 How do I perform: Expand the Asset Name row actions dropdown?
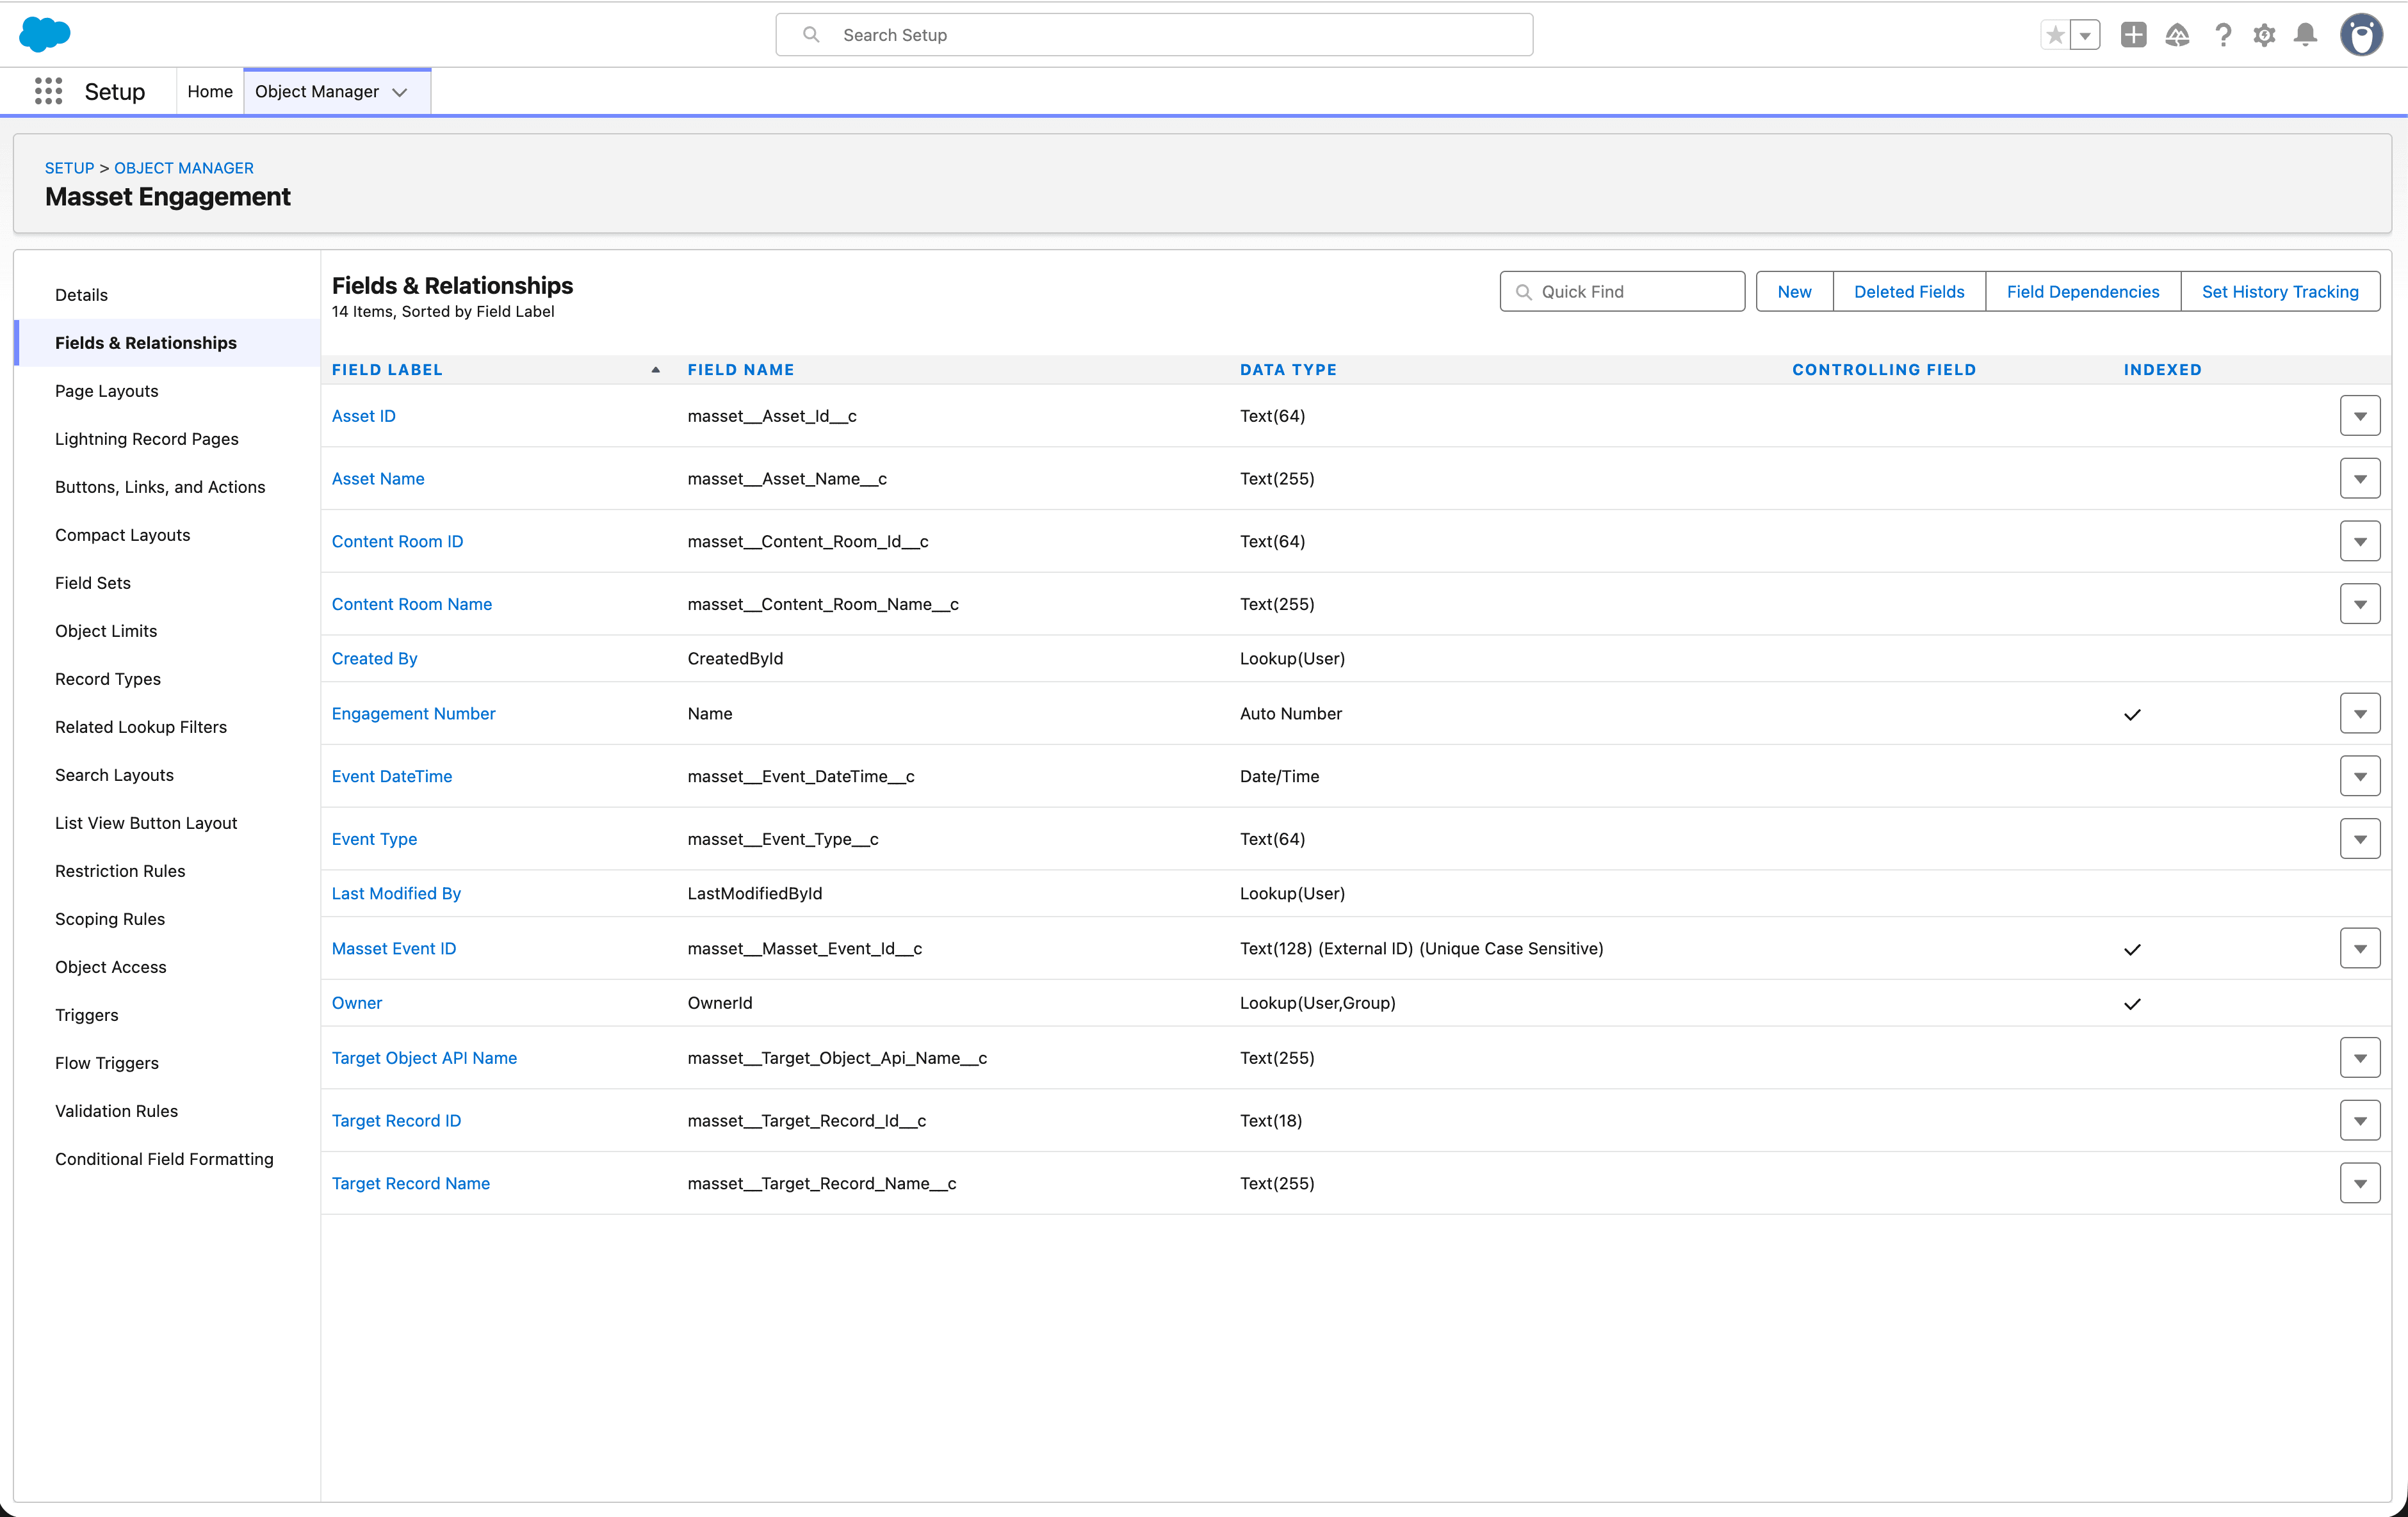pyautogui.click(x=2360, y=479)
